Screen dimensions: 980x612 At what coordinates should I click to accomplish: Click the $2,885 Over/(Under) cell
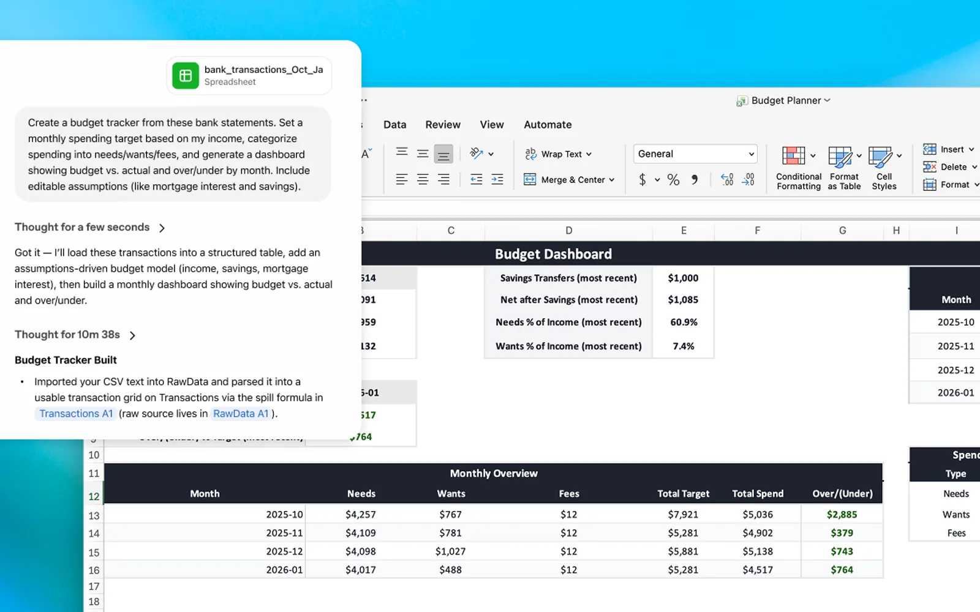(842, 515)
